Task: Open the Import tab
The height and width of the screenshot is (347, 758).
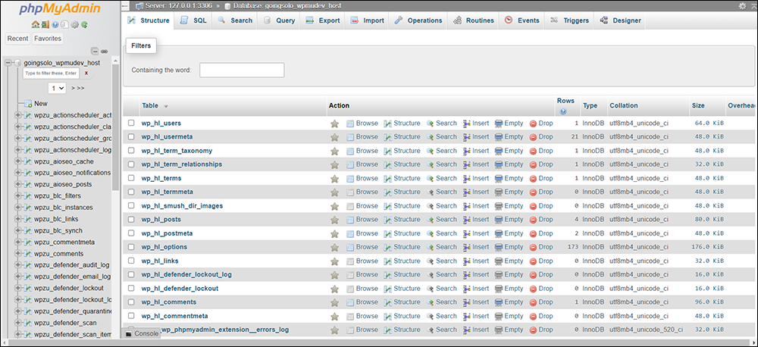Action: point(366,20)
